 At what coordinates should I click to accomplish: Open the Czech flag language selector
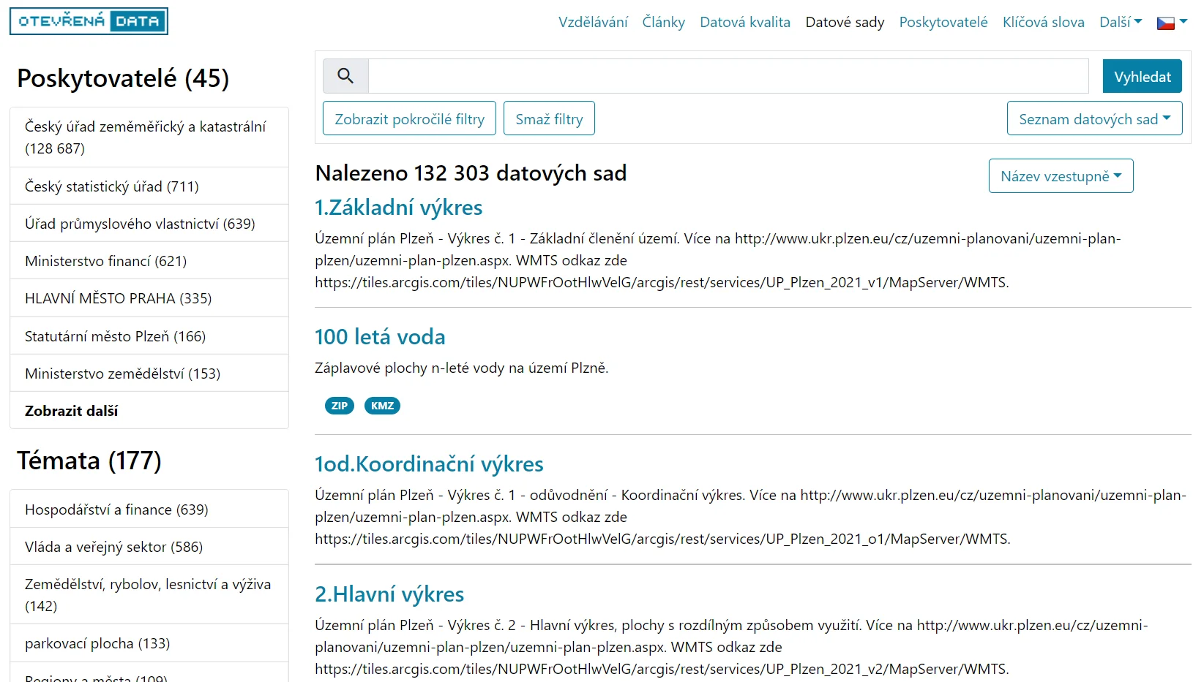(x=1171, y=23)
